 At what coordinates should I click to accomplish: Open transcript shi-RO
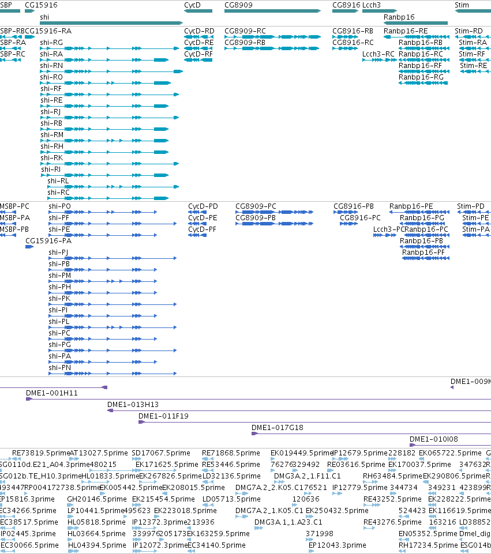[x=106, y=83]
